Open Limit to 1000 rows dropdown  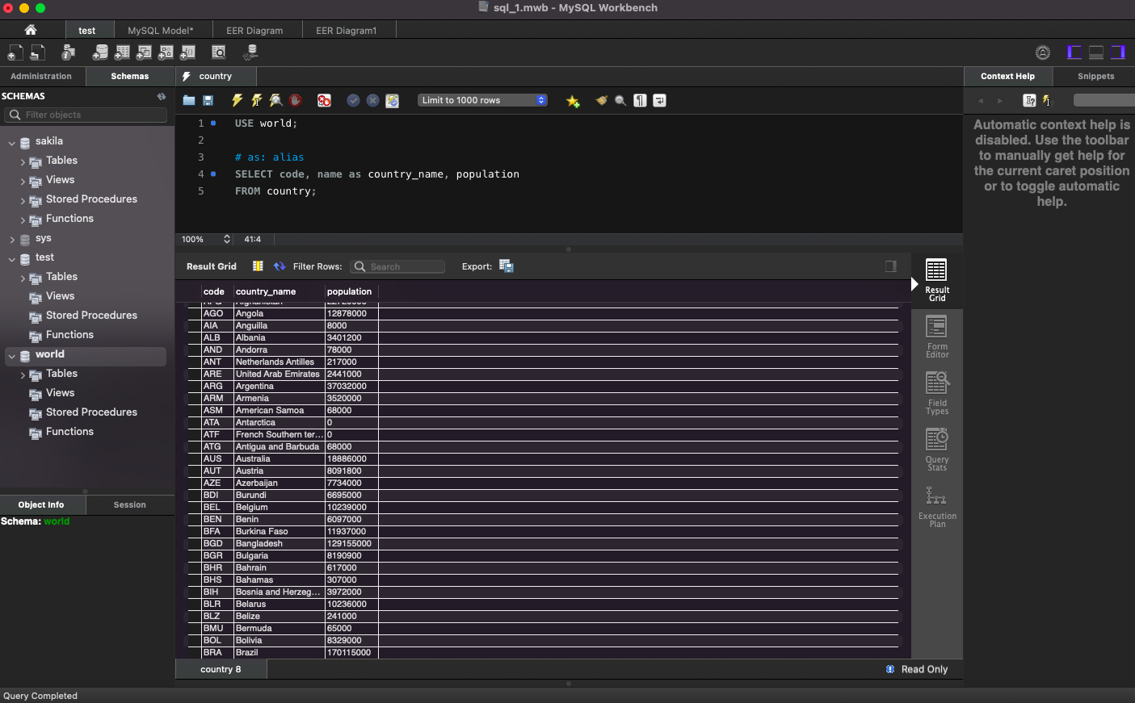(x=483, y=100)
